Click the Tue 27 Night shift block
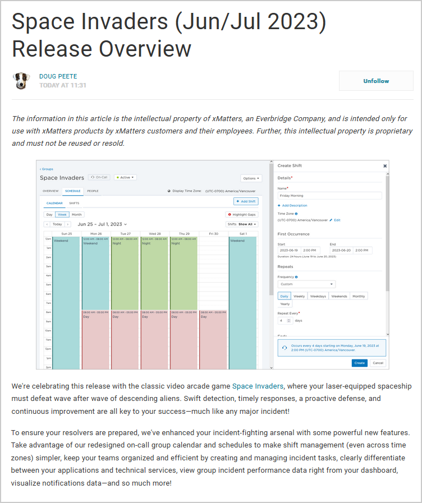Image resolution: width=422 pixels, height=503 pixels. click(x=125, y=273)
